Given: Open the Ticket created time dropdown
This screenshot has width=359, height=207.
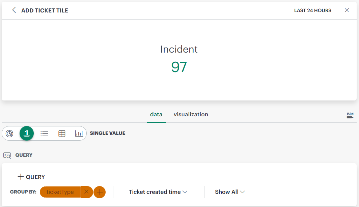Looking at the screenshot, I should pos(158,191).
